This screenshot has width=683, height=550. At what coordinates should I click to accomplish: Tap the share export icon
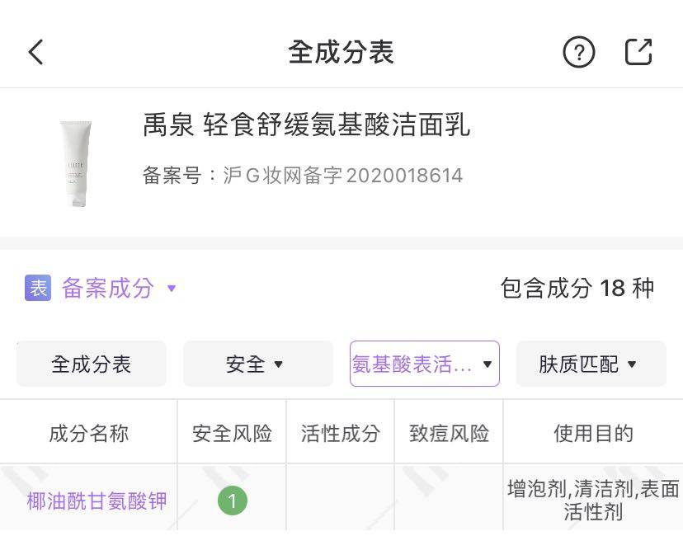638,52
